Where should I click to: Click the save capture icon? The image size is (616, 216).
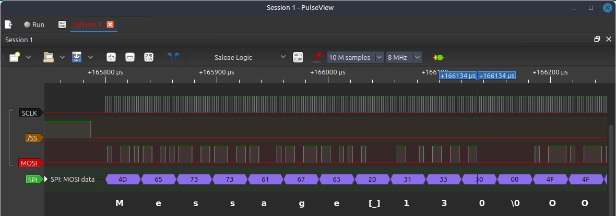pos(77,57)
